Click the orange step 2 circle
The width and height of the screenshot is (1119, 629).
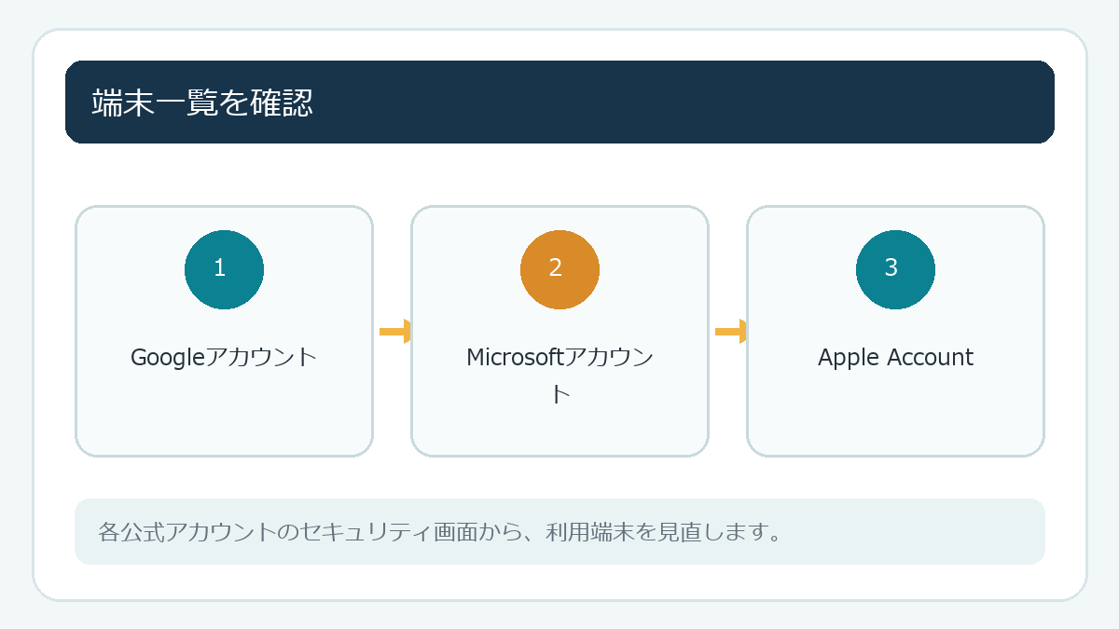pyautogui.click(x=559, y=269)
